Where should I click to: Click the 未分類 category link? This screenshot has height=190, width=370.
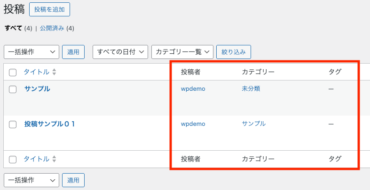click(251, 89)
